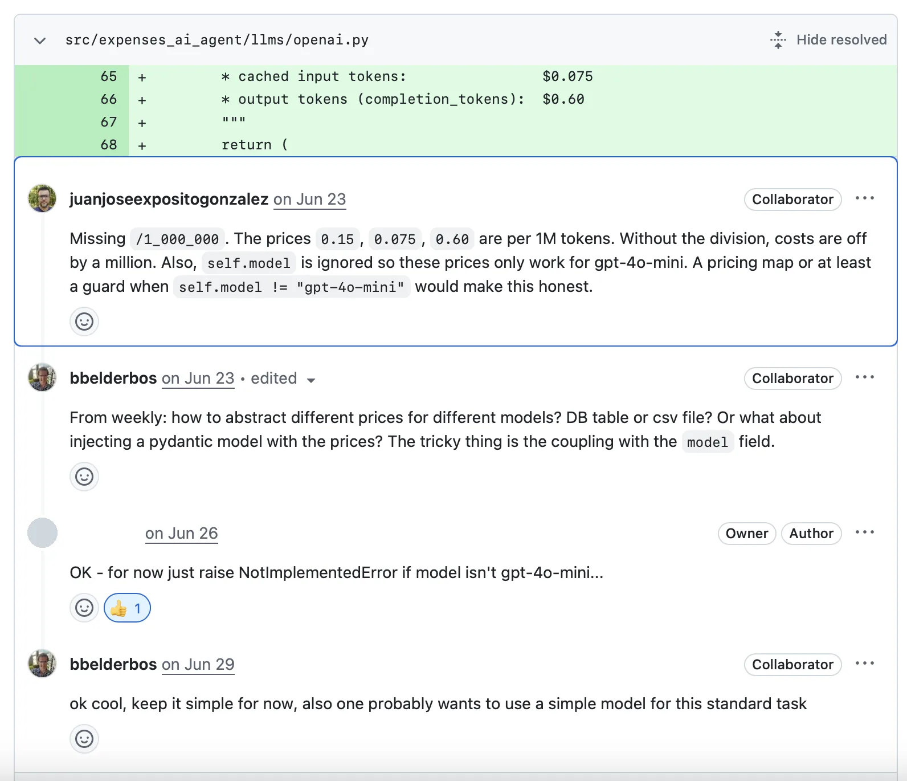Click the Hide resolved icon
The width and height of the screenshot is (907, 781).
pyautogui.click(x=778, y=40)
